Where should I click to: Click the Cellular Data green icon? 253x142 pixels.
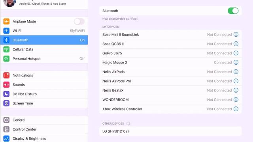(x=6, y=49)
